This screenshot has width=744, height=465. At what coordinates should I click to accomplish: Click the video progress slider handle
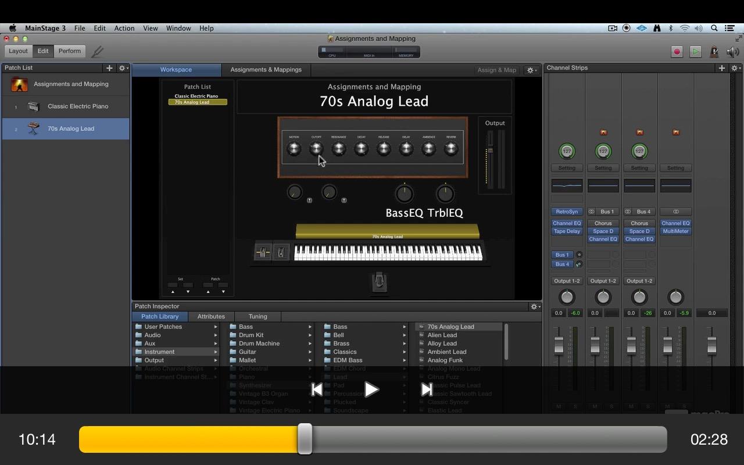[305, 439]
